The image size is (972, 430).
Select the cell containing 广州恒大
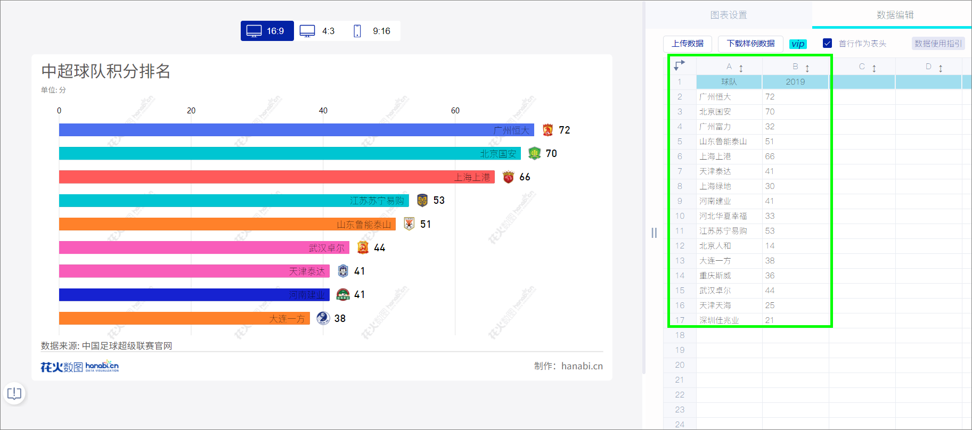point(729,97)
